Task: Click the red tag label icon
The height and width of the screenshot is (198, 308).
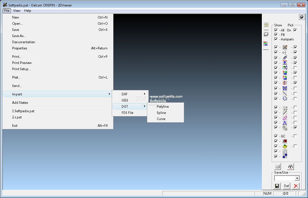Action: (x=285, y=141)
